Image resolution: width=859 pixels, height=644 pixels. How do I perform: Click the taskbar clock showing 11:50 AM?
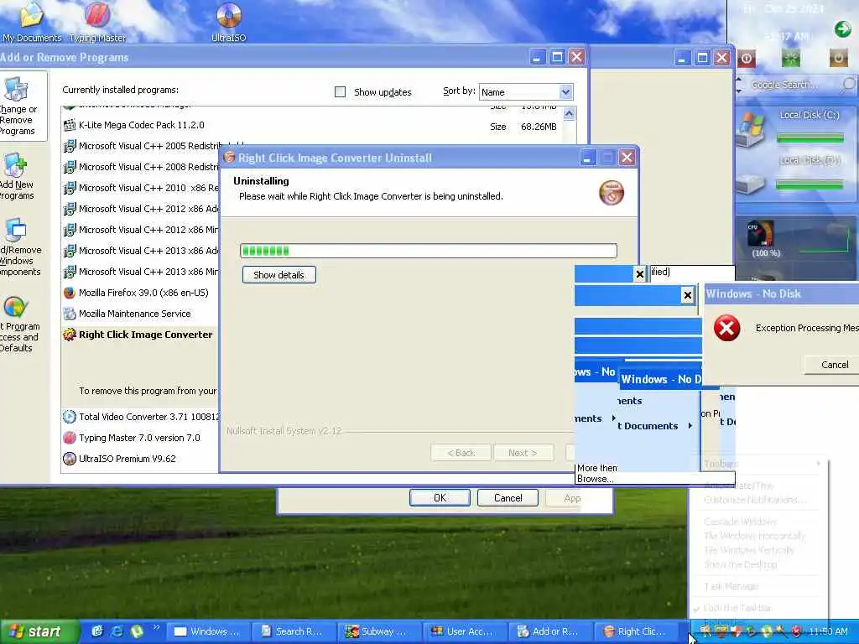coord(828,631)
